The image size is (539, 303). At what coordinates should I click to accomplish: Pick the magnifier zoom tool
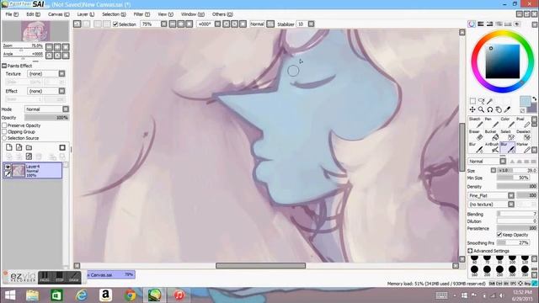(x=481, y=109)
